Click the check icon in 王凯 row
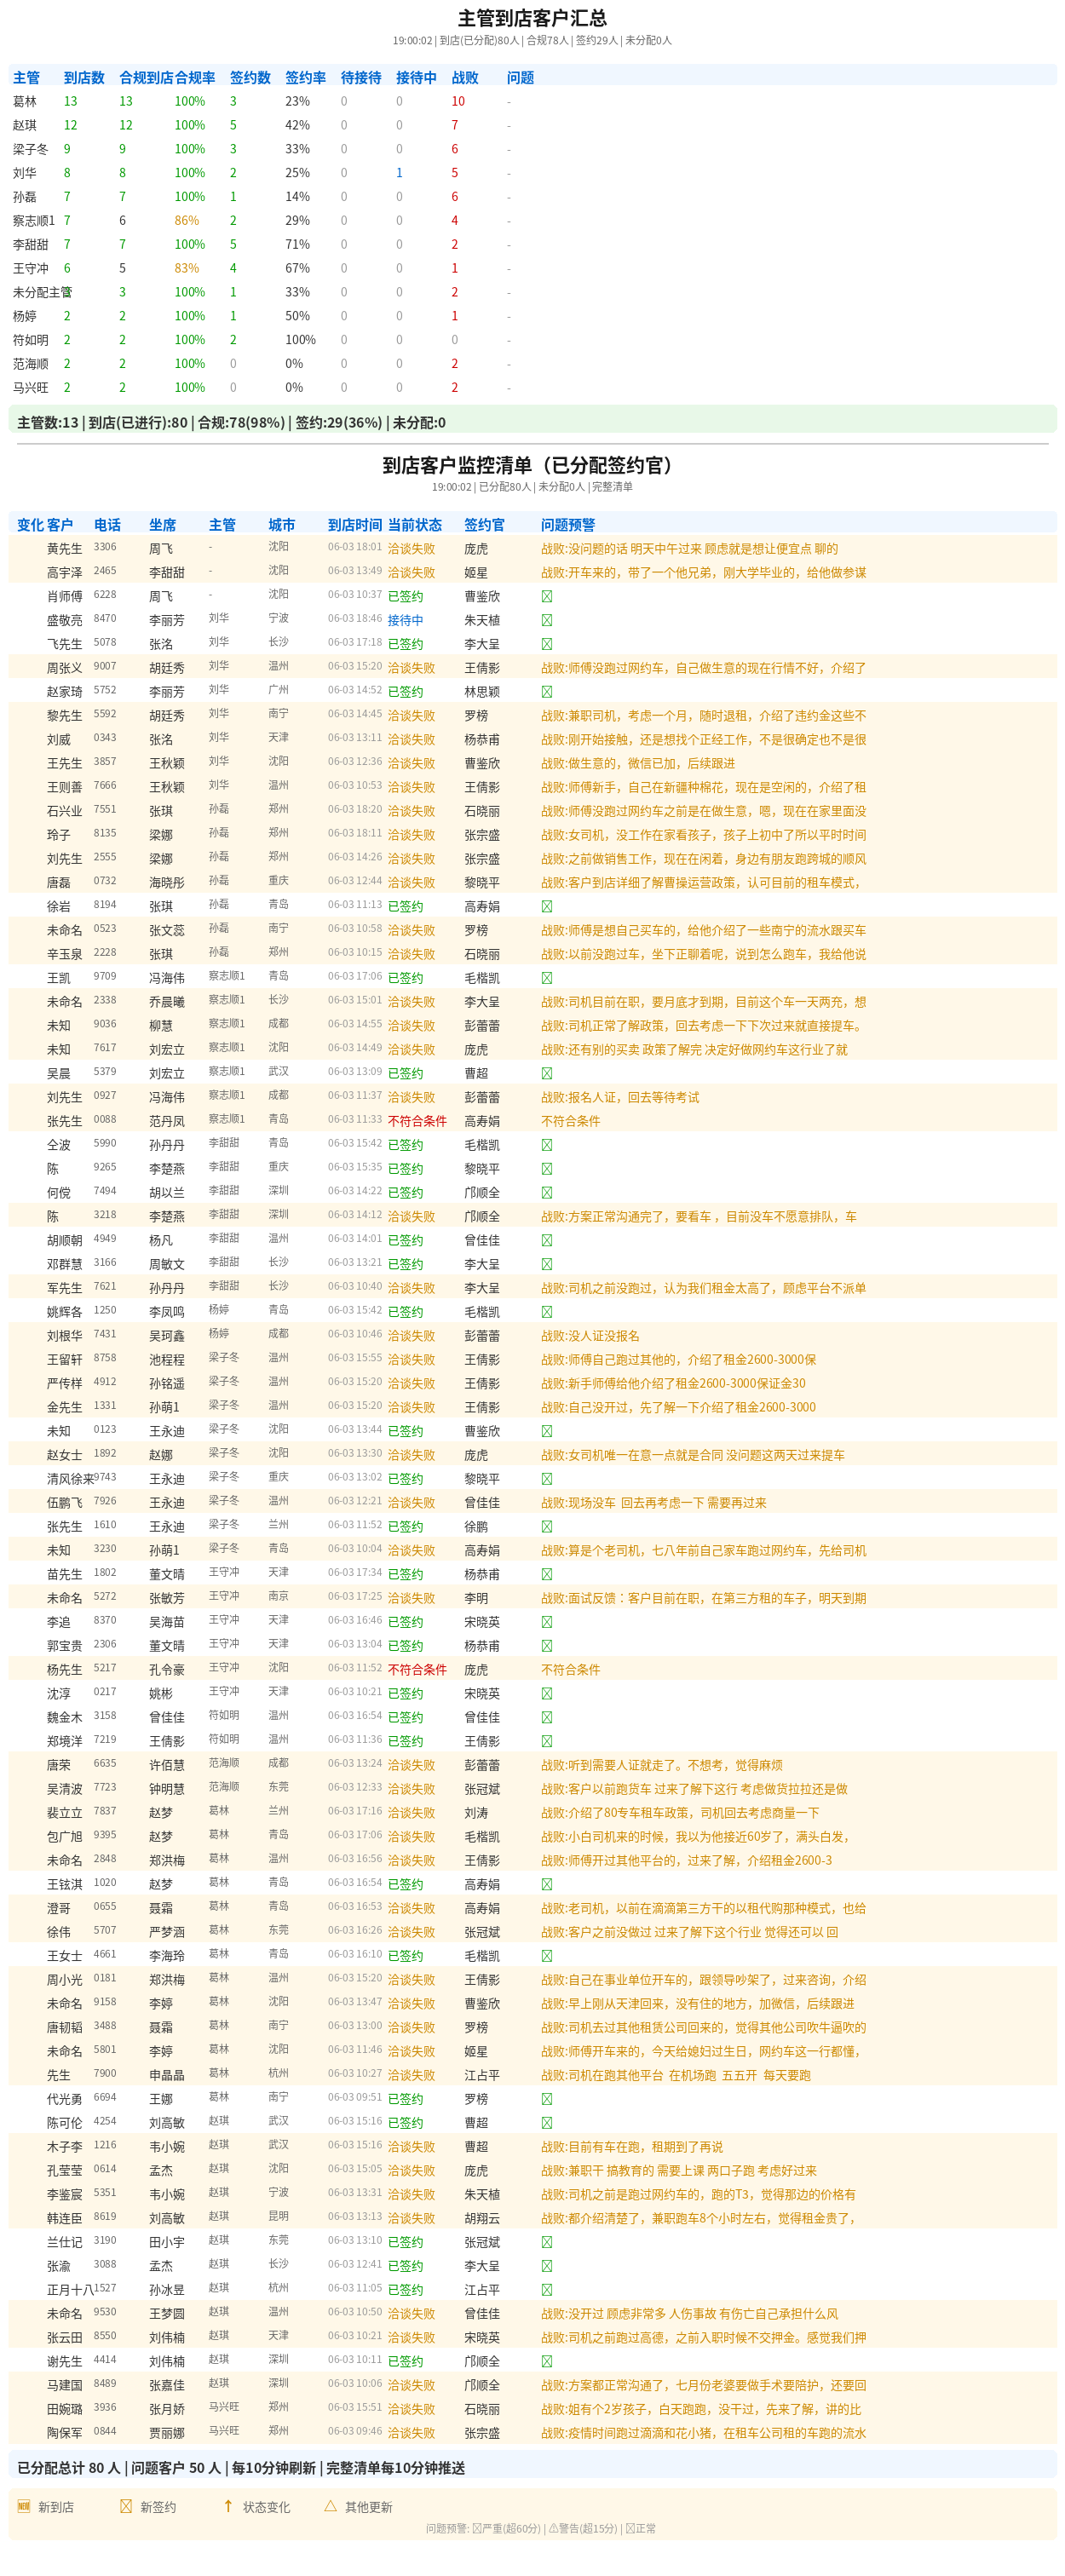 tap(547, 978)
